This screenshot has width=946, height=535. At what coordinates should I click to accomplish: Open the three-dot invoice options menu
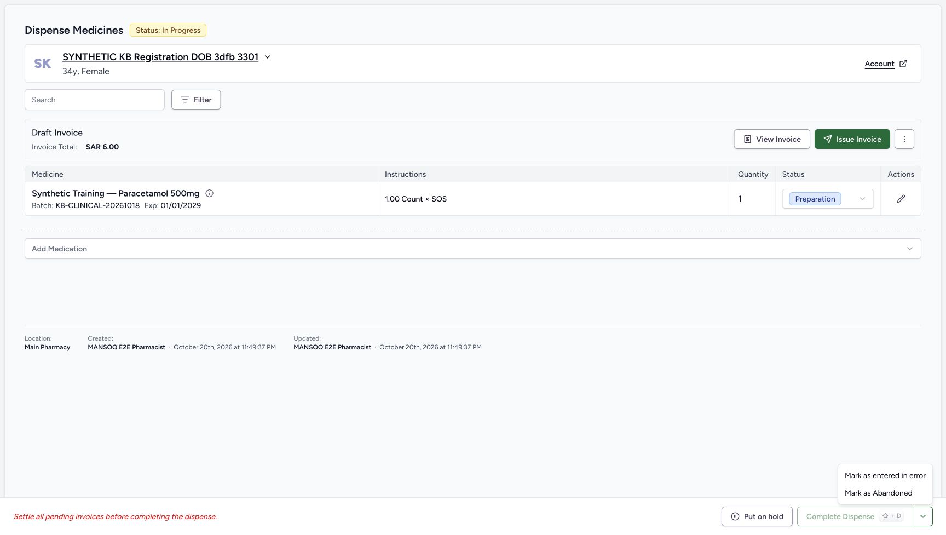pyautogui.click(x=904, y=139)
